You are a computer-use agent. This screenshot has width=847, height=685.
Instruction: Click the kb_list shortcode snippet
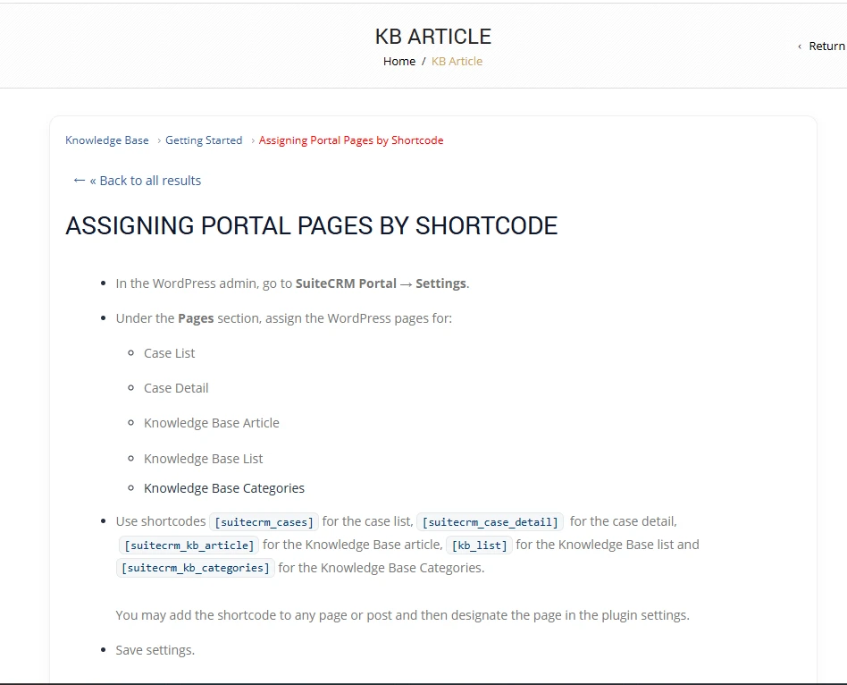click(478, 545)
